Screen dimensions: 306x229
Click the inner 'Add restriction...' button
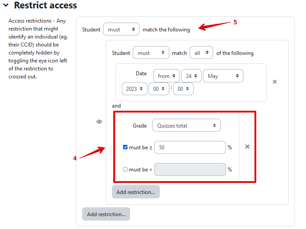point(135,192)
